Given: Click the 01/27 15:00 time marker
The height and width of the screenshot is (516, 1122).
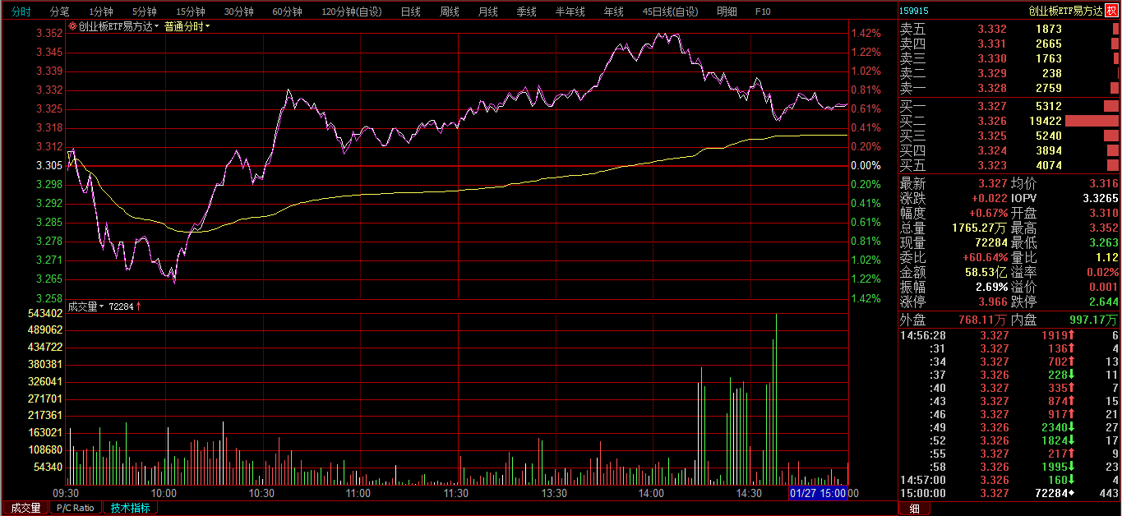Looking at the screenshot, I should [818, 493].
